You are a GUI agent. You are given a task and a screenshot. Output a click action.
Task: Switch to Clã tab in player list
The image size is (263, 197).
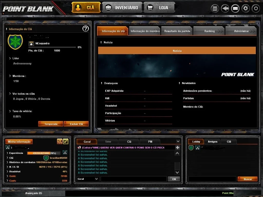coord(229,142)
